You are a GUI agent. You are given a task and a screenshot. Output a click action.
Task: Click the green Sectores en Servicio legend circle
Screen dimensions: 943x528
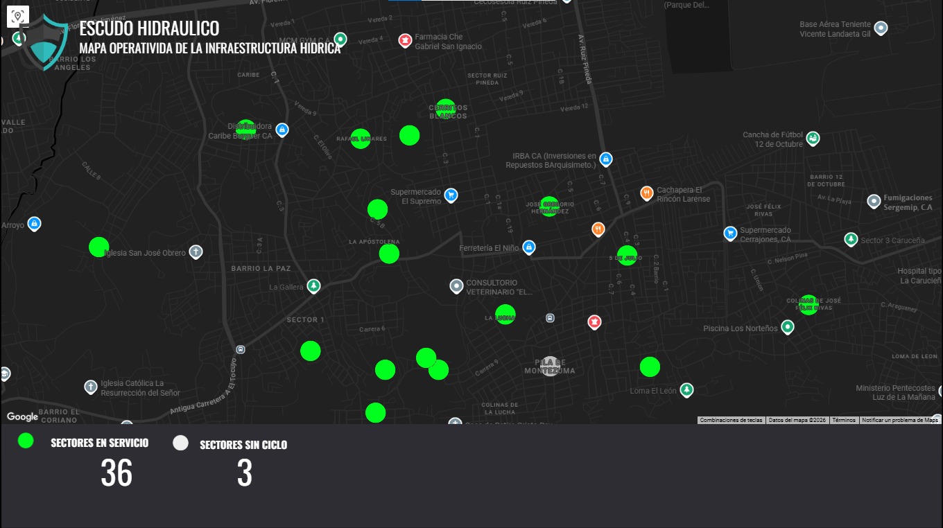coord(26,441)
